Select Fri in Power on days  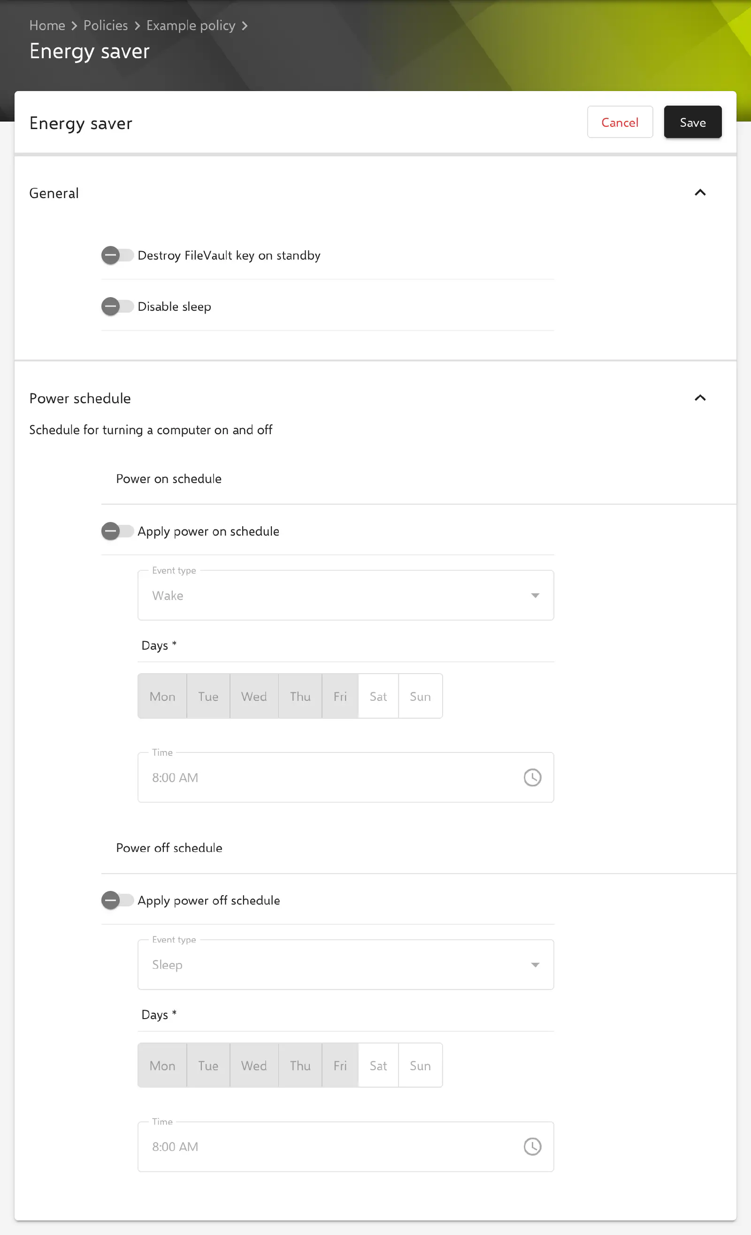[x=340, y=696]
